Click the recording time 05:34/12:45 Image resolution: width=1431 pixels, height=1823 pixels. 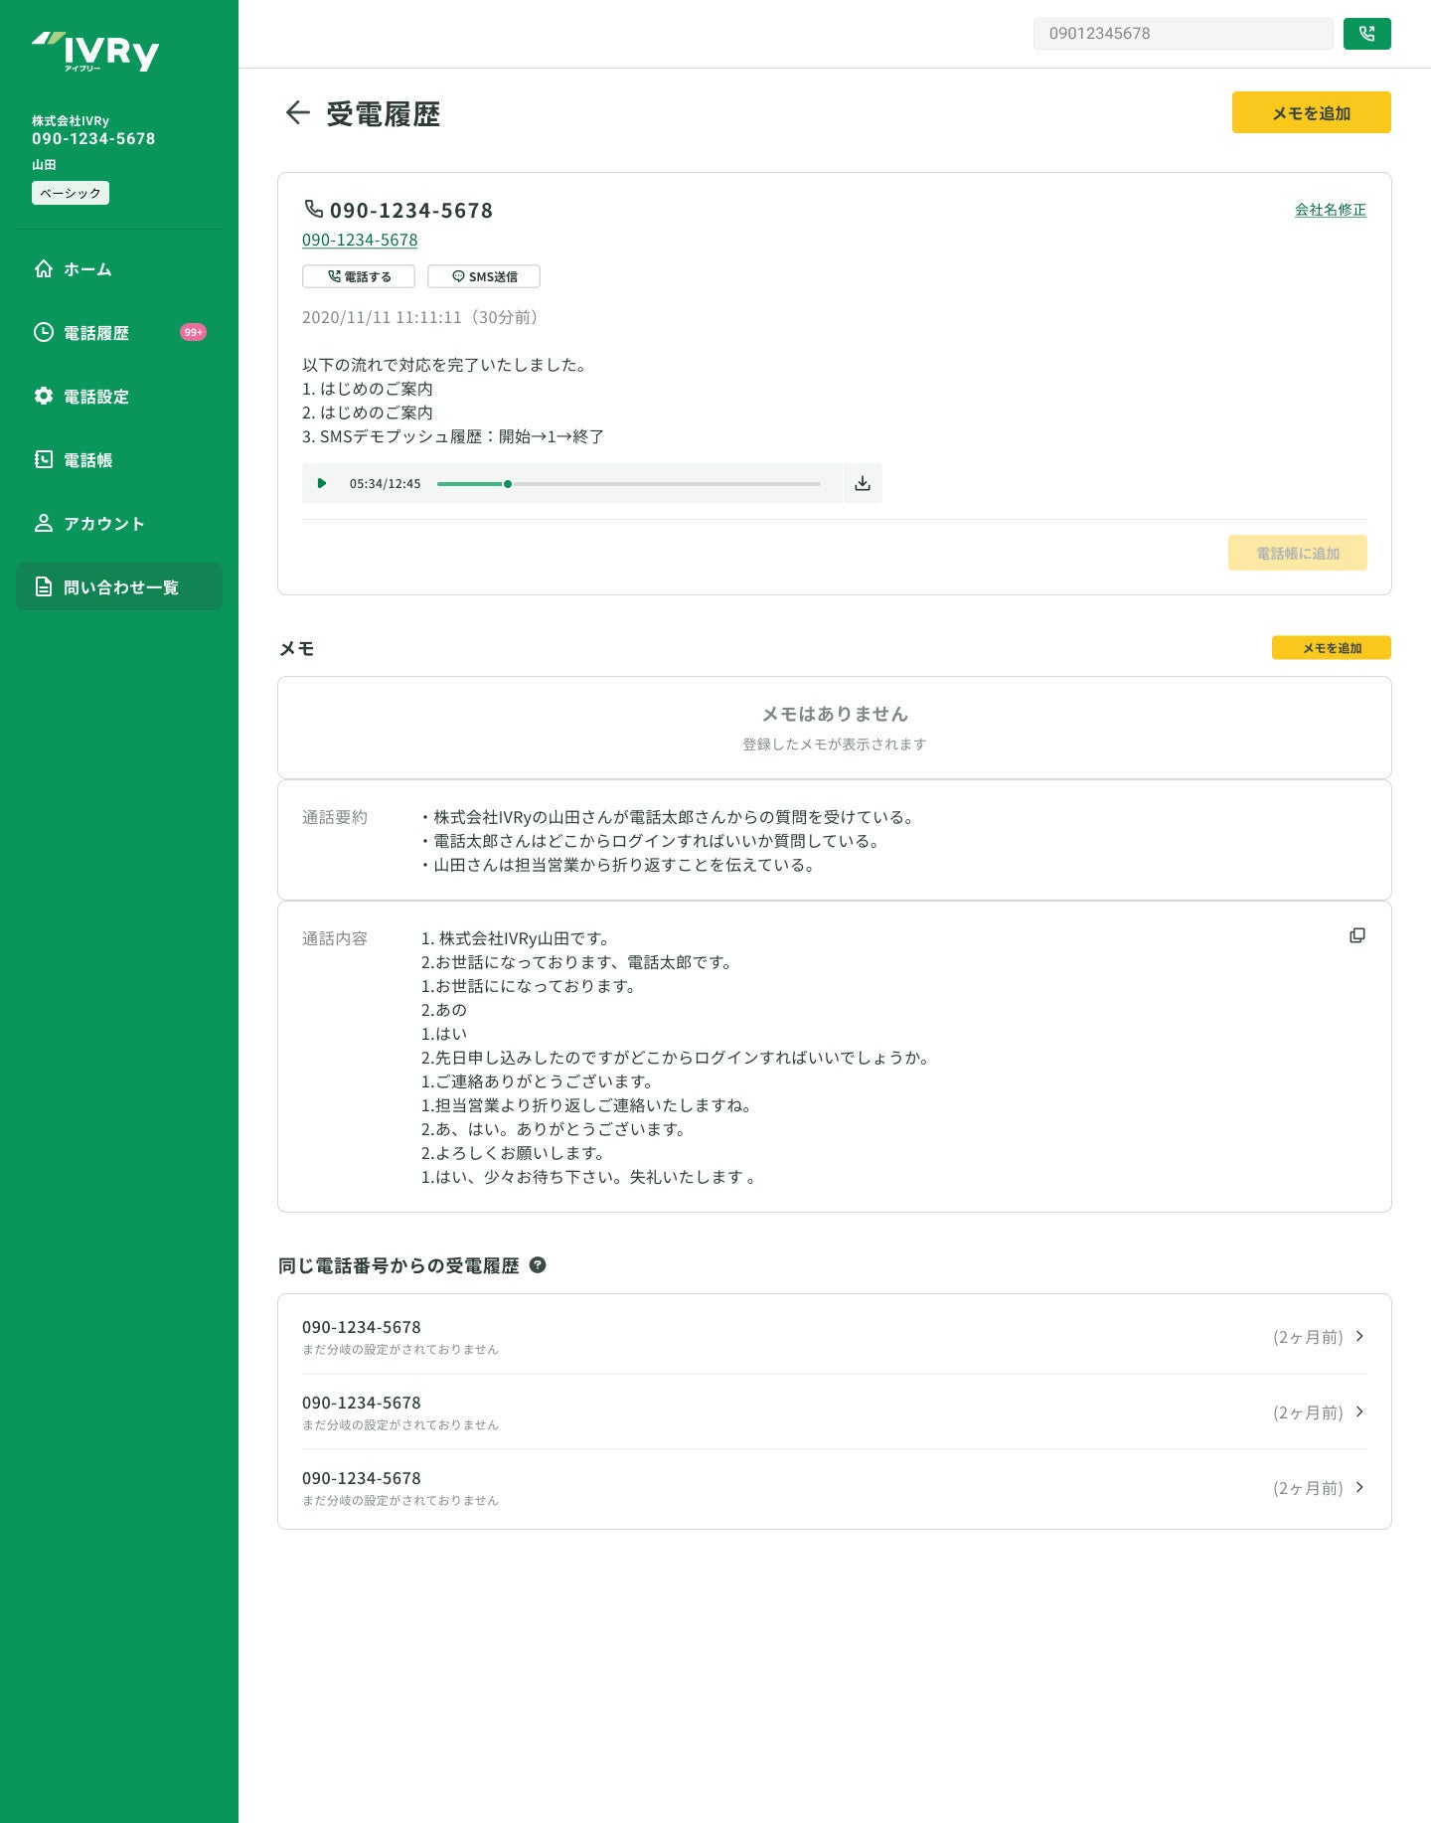tap(386, 484)
